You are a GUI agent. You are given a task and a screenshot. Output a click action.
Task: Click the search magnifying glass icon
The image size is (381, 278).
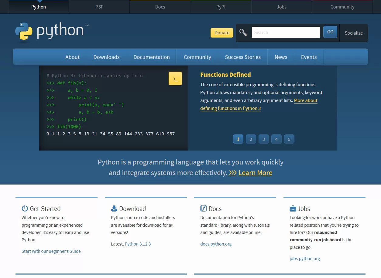(x=243, y=32)
